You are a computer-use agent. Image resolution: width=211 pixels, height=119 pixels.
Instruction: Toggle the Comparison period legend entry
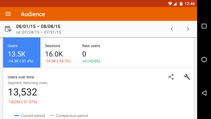[x=69, y=116]
